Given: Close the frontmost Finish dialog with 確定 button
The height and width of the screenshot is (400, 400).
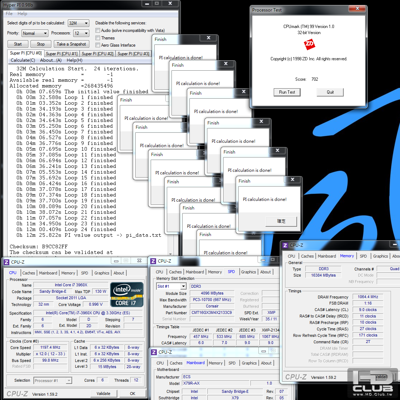Looking at the screenshot, I should tap(293, 179).
